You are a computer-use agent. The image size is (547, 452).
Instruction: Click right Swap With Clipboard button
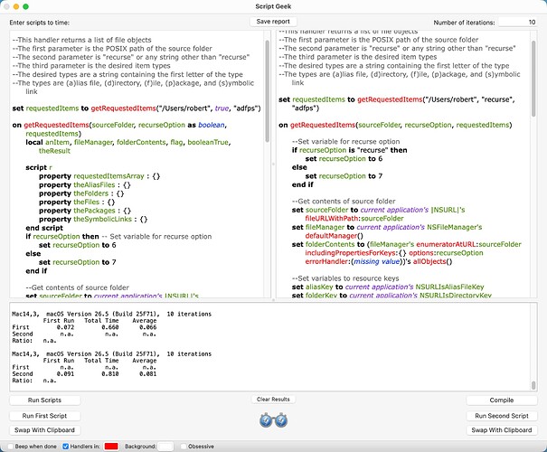pos(501,430)
